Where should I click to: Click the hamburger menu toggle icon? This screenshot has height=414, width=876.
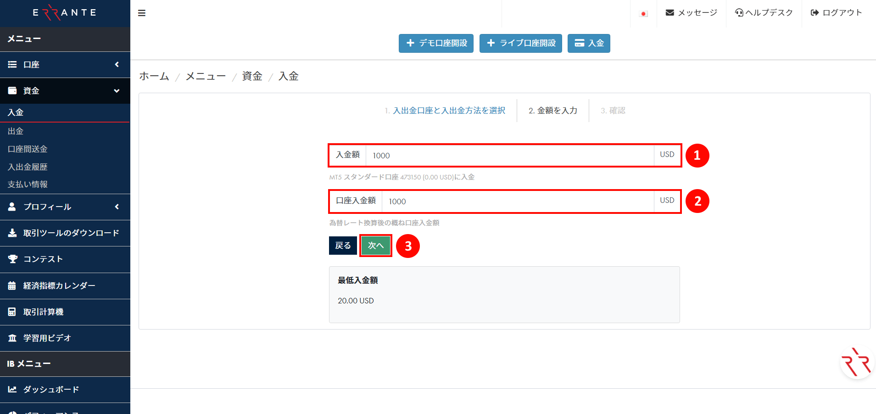coord(142,13)
